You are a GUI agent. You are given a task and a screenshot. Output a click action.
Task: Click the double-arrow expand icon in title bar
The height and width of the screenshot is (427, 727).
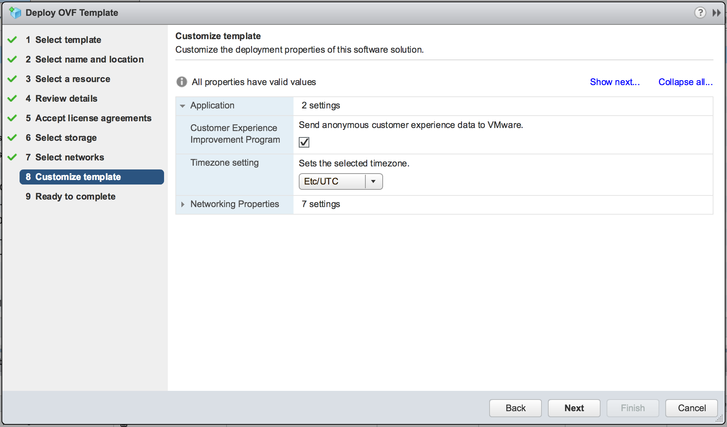coord(716,13)
